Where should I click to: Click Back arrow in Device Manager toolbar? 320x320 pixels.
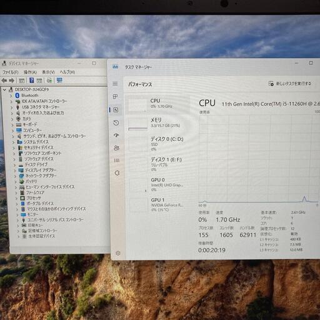coord(4,81)
